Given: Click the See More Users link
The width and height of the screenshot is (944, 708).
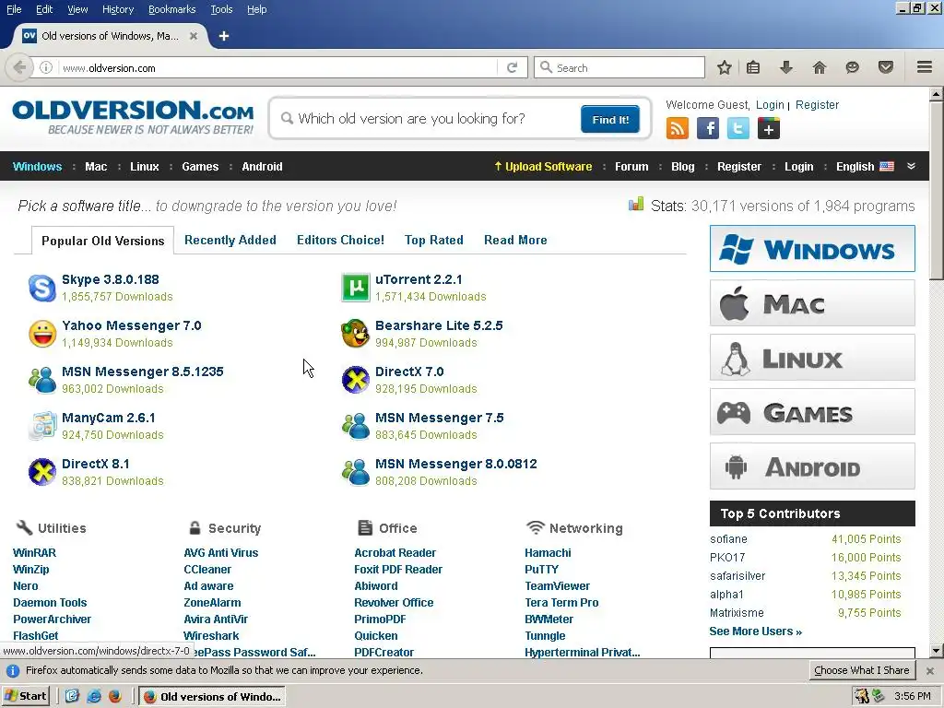Looking at the screenshot, I should click(756, 631).
